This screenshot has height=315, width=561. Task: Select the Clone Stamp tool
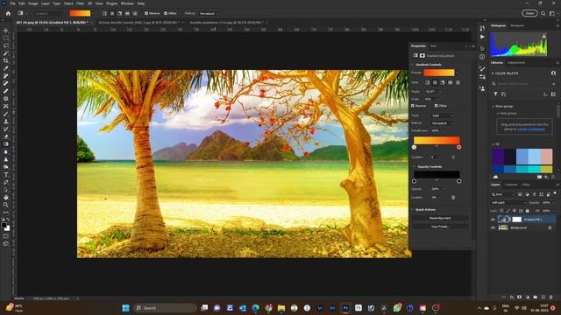[x=6, y=122]
